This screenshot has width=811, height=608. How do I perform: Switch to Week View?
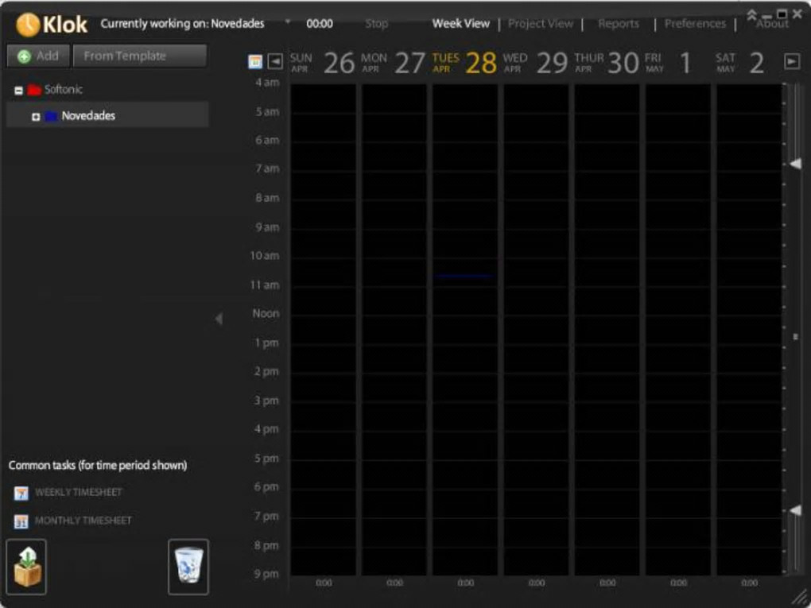click(x=461, y=24)
